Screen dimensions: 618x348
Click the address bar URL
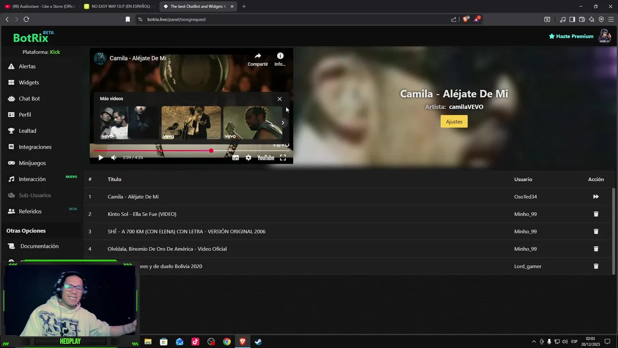pyautogui.click(x=177, y=19)
